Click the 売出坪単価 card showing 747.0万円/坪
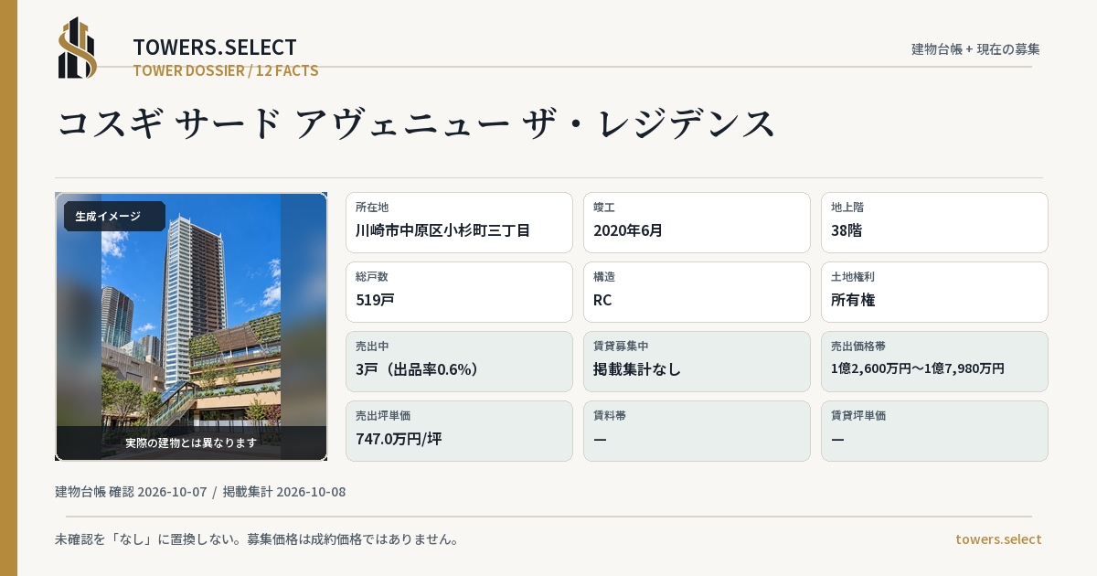Image resolution: width=1097 pixels, height=576 pixels. pos(459,431)
